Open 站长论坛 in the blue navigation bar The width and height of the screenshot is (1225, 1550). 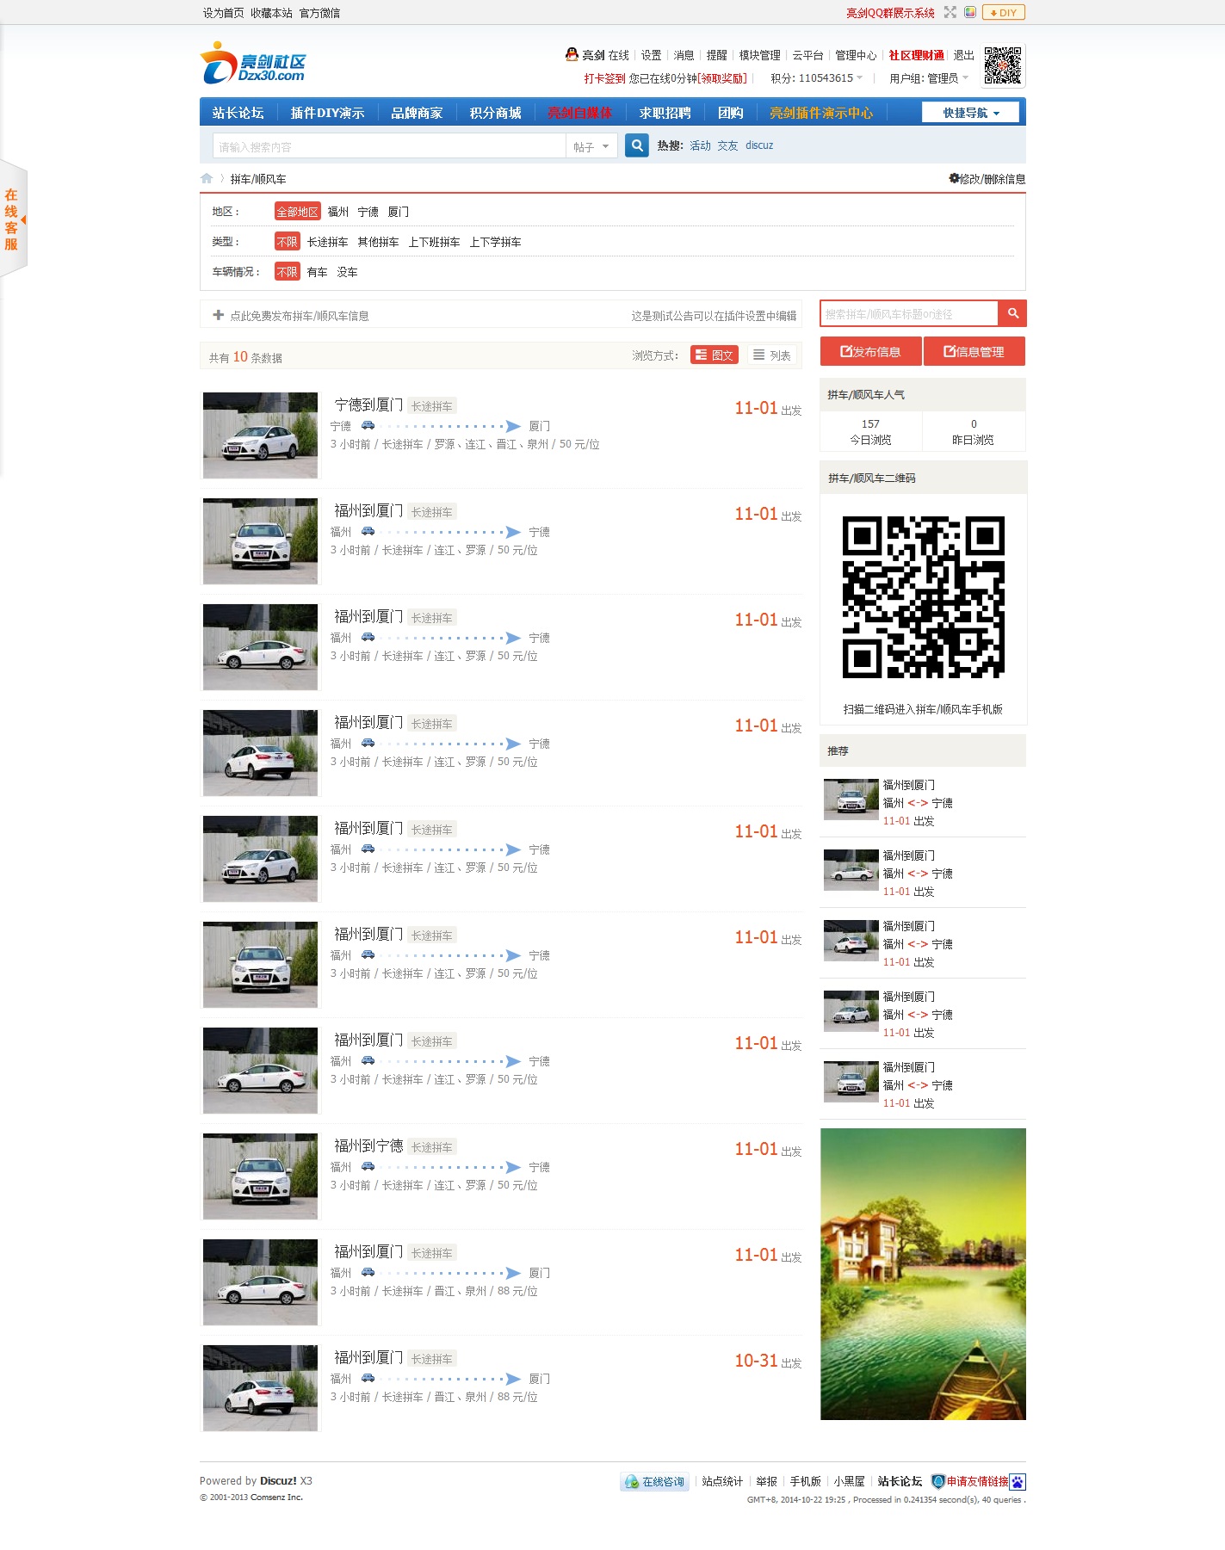[238, 113]
